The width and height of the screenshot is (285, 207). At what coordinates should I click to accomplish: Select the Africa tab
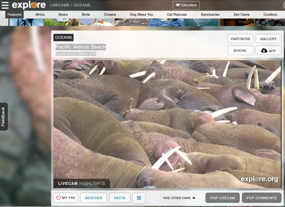point(40,14)
